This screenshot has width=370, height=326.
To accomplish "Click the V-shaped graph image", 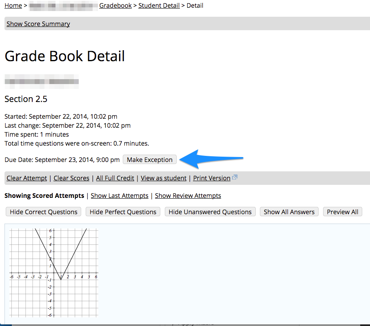I will click(x=54, y=273).
